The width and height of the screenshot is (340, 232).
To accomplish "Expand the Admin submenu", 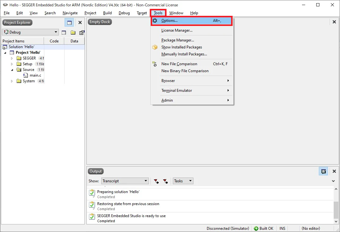I will coord(192,100).
